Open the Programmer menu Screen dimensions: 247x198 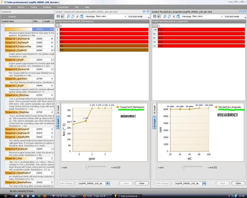click(x=63, y=7)
